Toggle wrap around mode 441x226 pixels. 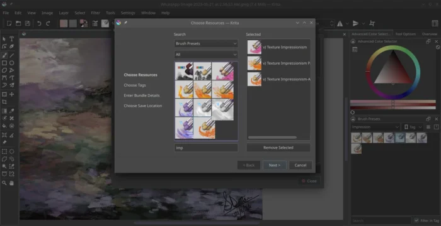point(372,24)
